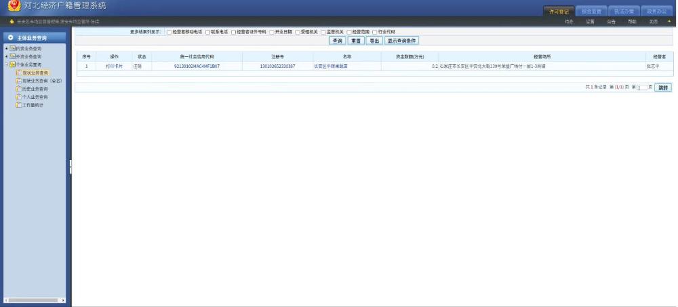Click the yellow arrow icon at top right
678x307 pixels.
670,22
